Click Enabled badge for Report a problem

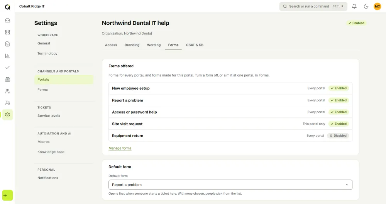pyautogui.click(x=339, y=100)
